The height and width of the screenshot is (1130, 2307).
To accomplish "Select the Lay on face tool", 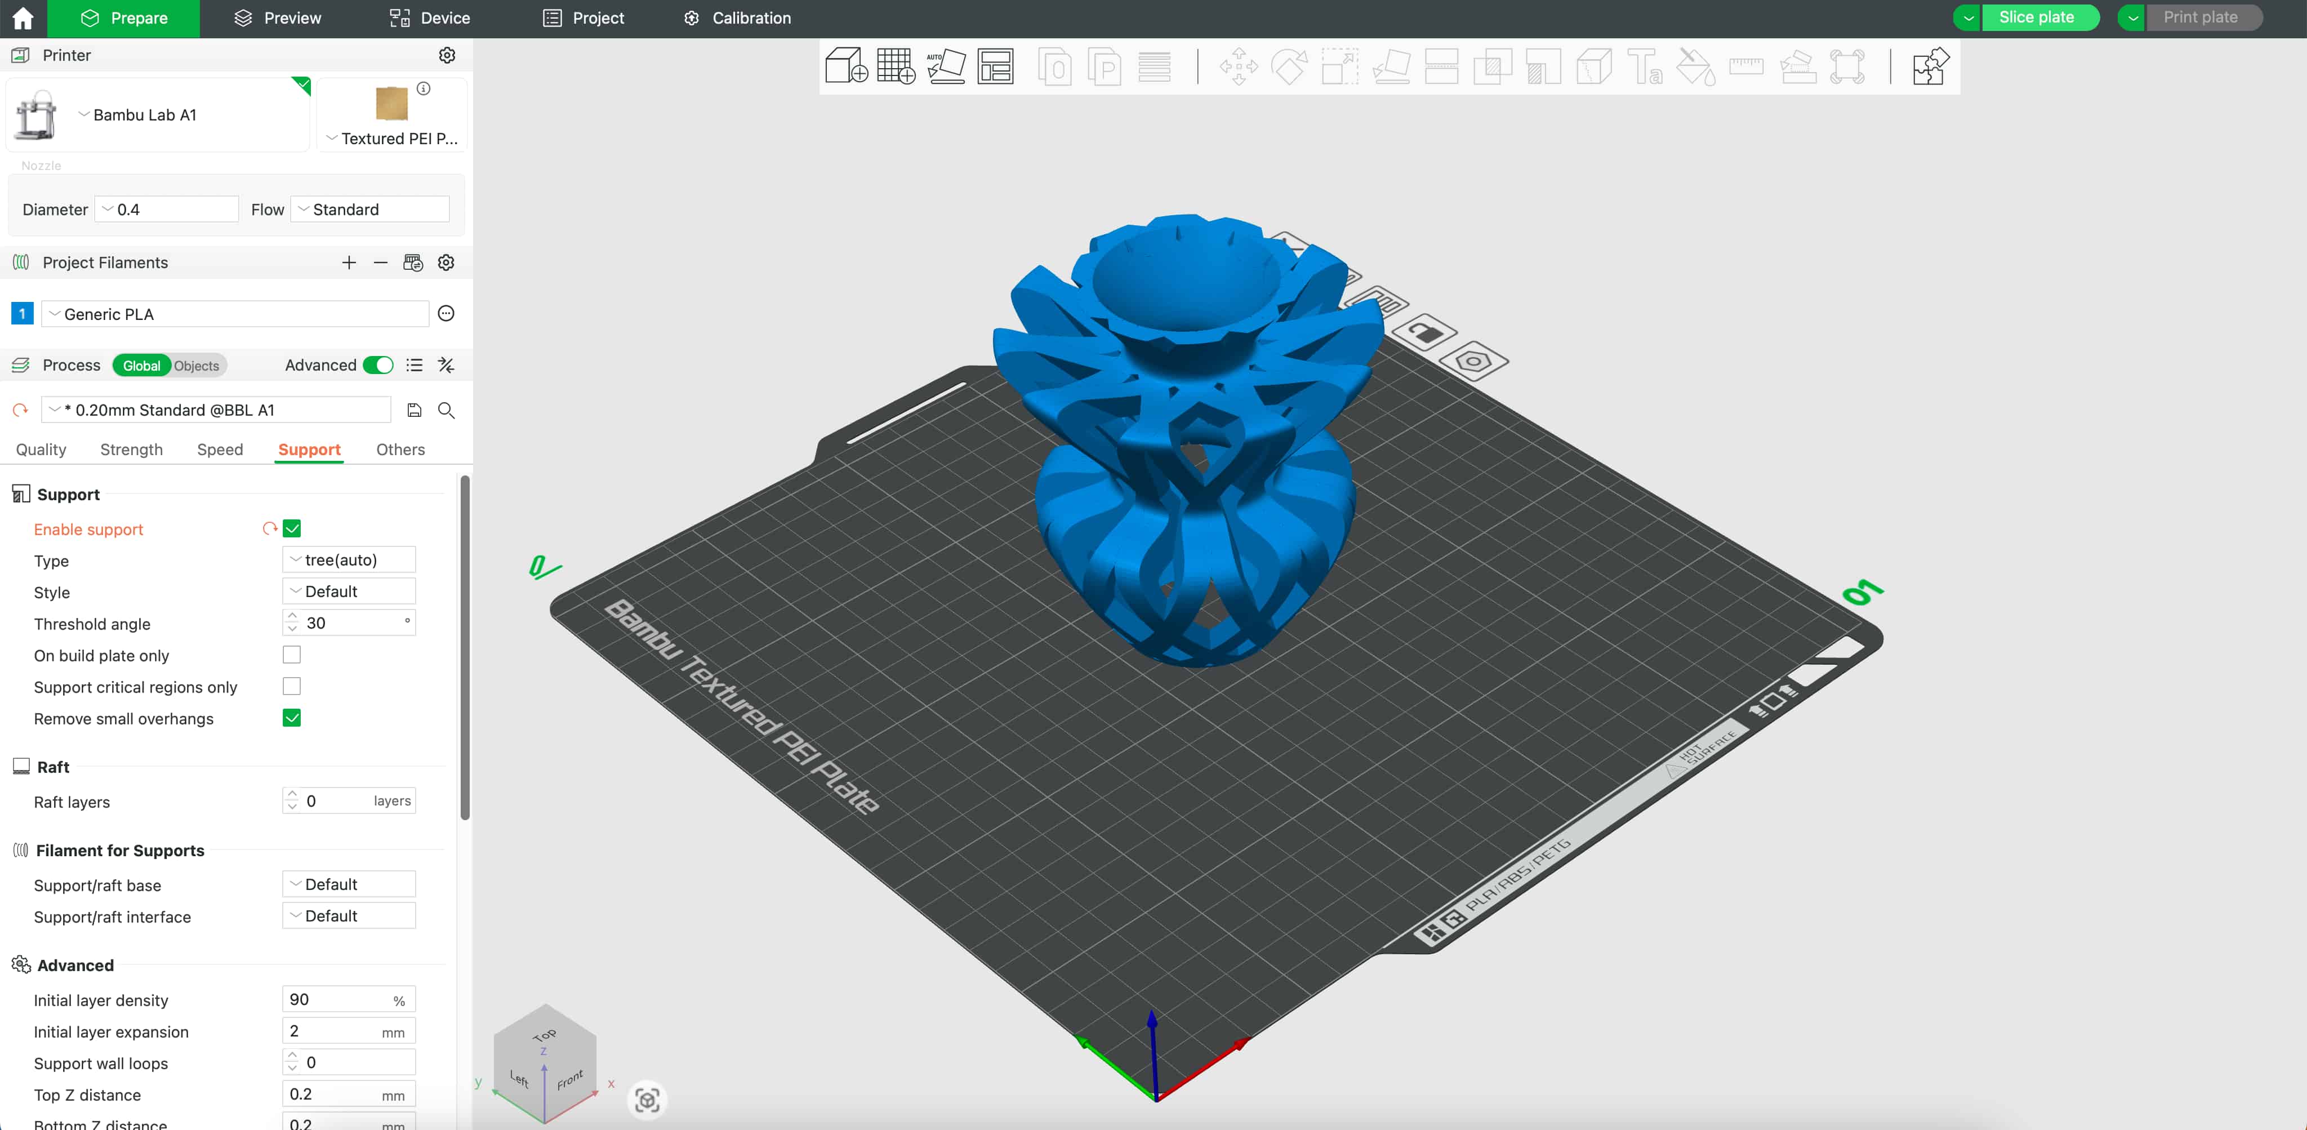I will tap(1391, 66).
